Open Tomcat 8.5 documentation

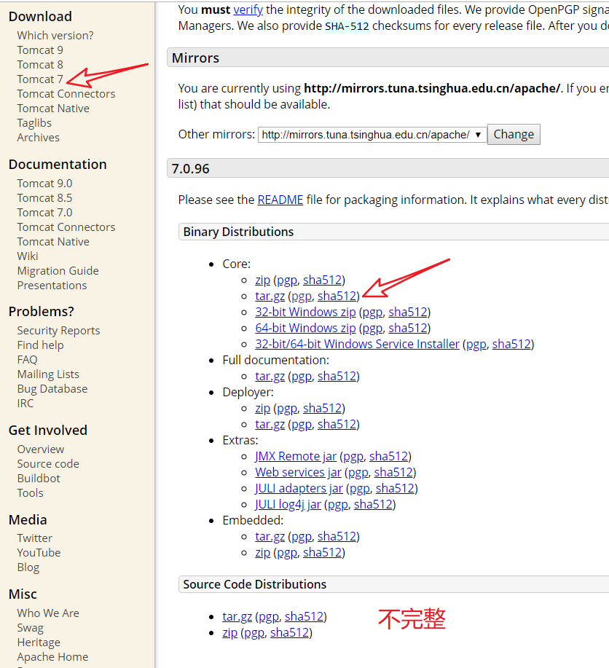coord(44,198)
